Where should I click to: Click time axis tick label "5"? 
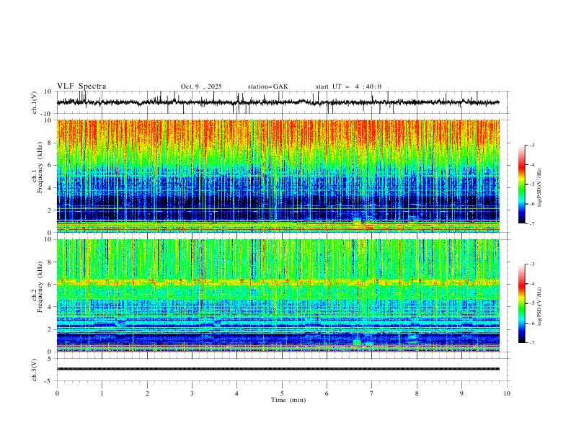282,393
